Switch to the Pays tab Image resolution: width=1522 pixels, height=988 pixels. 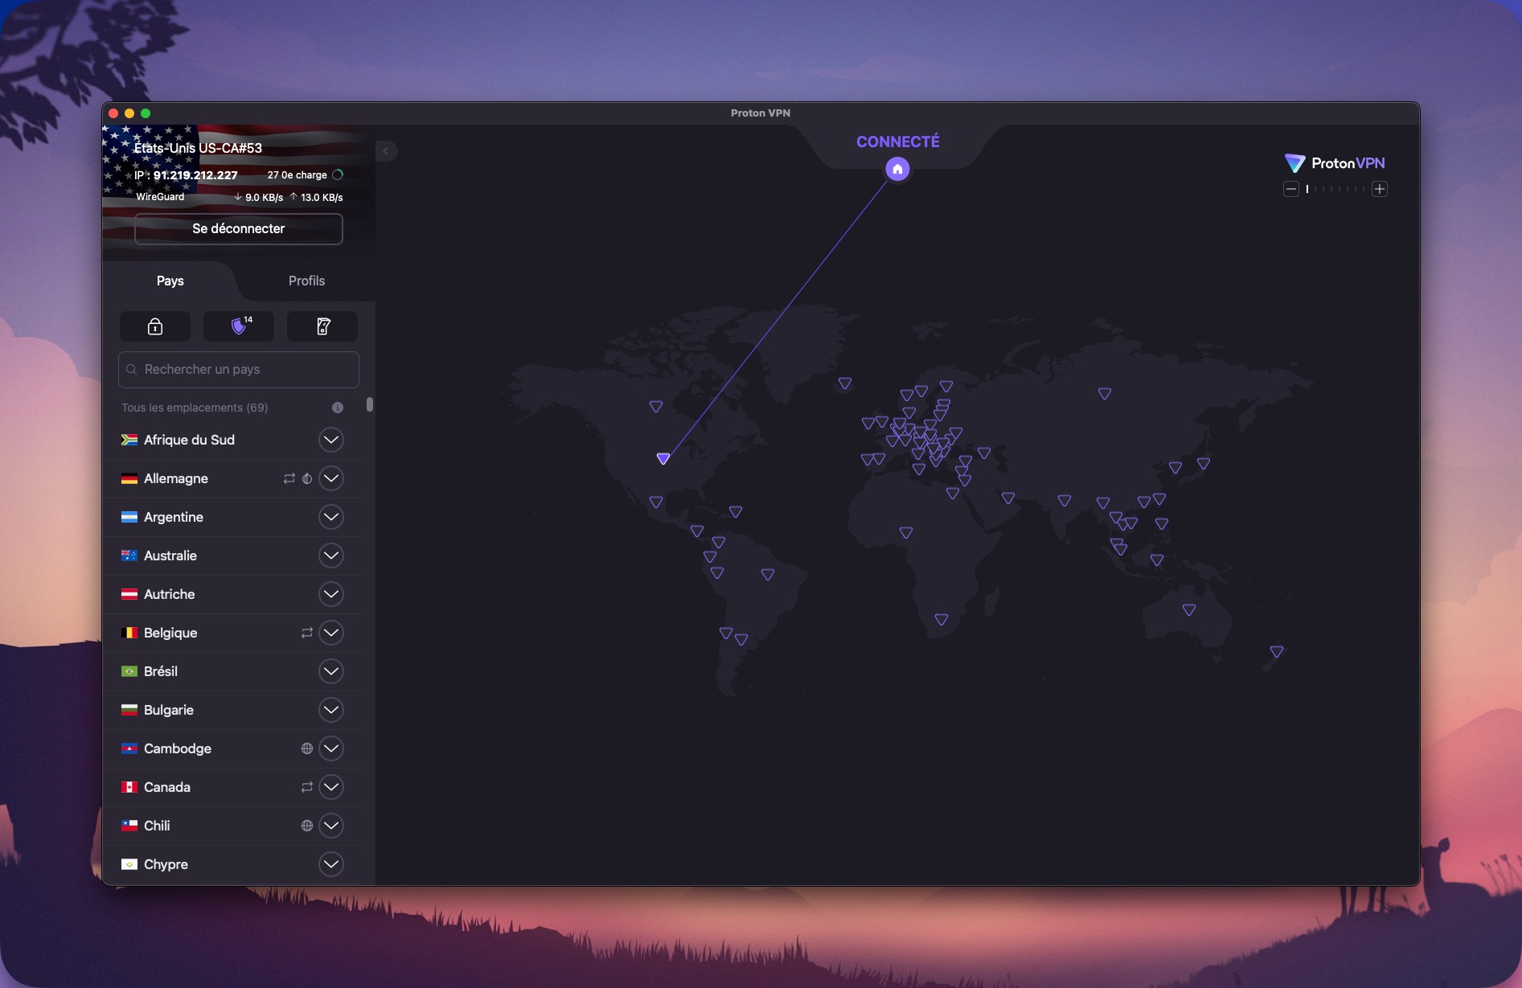tap(170, 281)
